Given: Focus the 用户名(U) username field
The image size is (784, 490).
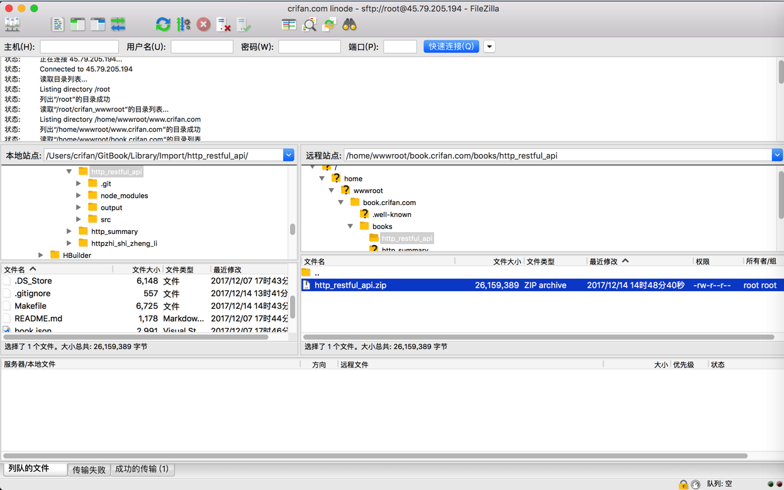Looking at the screenshot, I should (201, 47).
